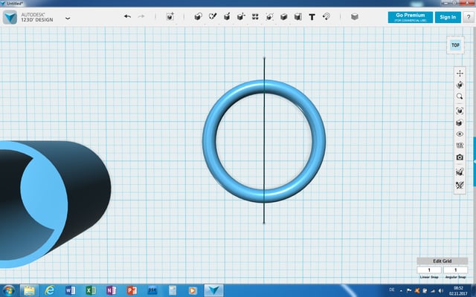
Task: Select the blue torus ring
Action: (x=210, y=141)
